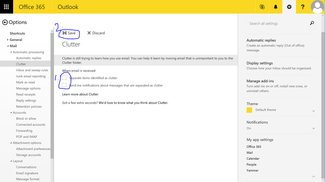Open Mark as read settings
Viewport: 325px width, 182px height.
click(x=25, y=82)
